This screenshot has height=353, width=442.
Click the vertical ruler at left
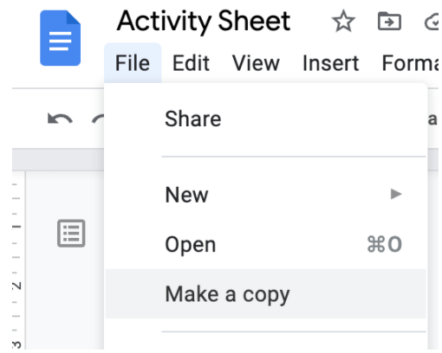[18, 260]
